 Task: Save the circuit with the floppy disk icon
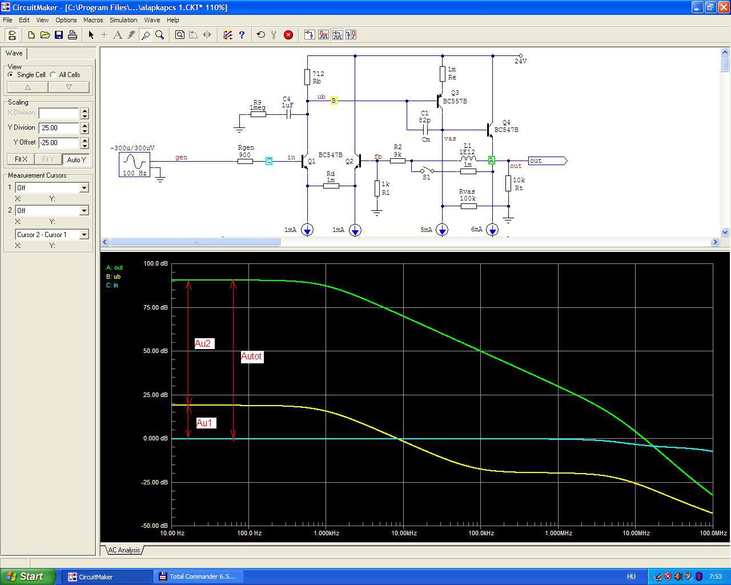[x=59, y=35]
